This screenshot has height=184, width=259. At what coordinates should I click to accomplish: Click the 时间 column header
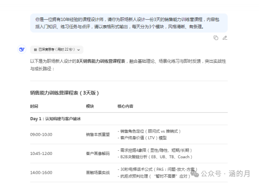click(34, 106)
